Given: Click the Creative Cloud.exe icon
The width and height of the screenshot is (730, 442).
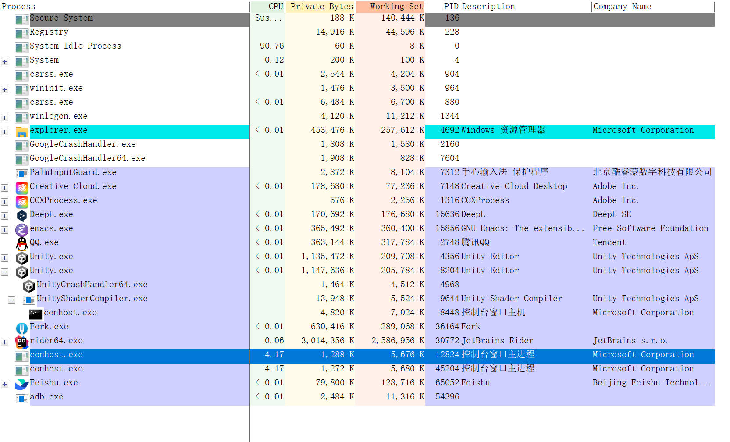Looking at the screenshot, I should tap(21, 187).
